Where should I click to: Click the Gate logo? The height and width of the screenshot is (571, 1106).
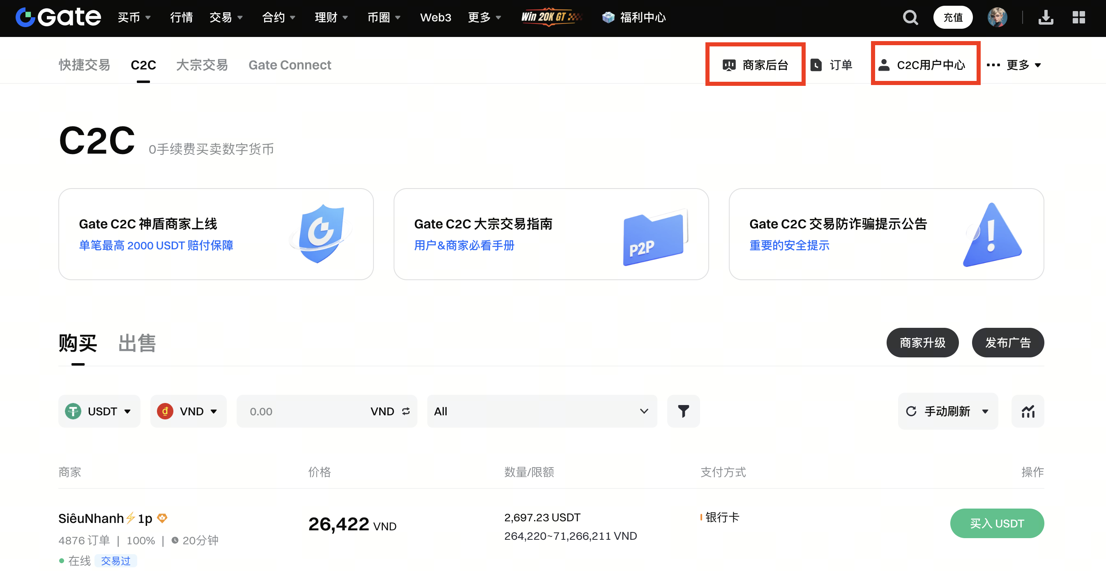tap(58, 17)
